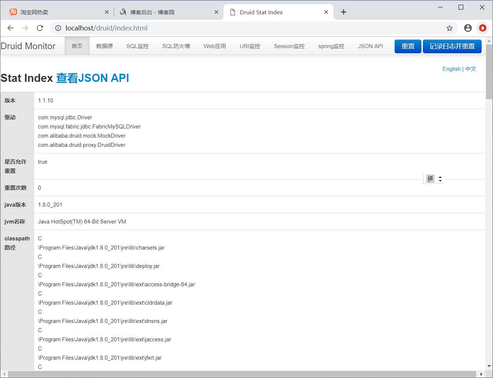Click the access-bridge-64.jar classpath line

pyautogui.click(x=116, y=284)
